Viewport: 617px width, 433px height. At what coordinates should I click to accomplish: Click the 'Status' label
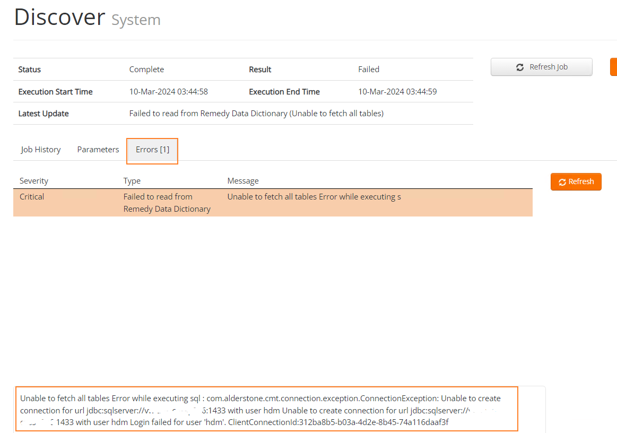(30, 70)
